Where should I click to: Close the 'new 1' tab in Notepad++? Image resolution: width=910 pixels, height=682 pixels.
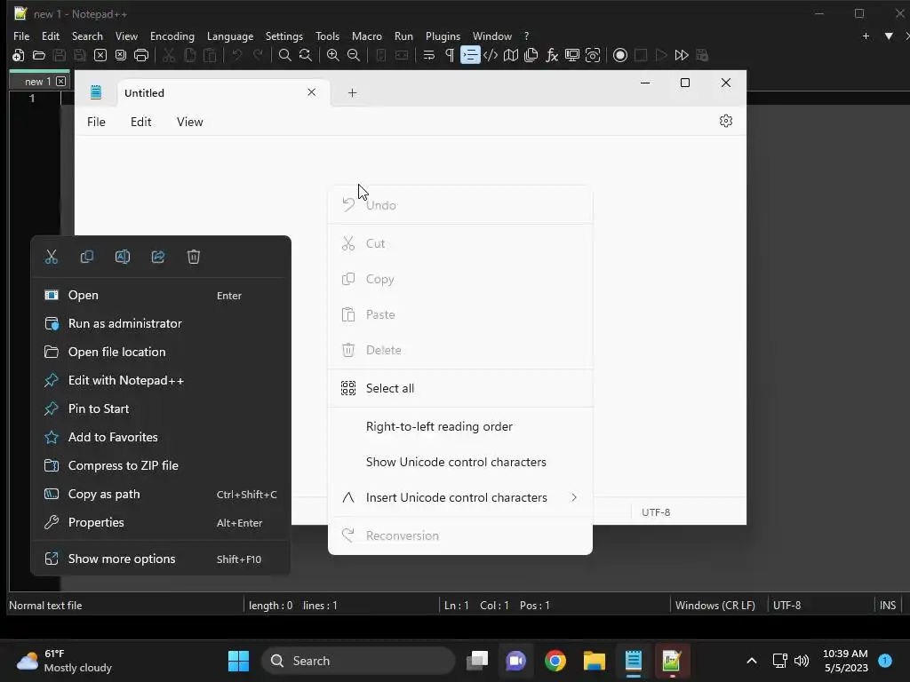pyautogui.click(x=61, y=82)
